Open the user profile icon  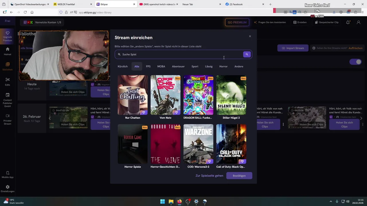[x=358, y=22]
